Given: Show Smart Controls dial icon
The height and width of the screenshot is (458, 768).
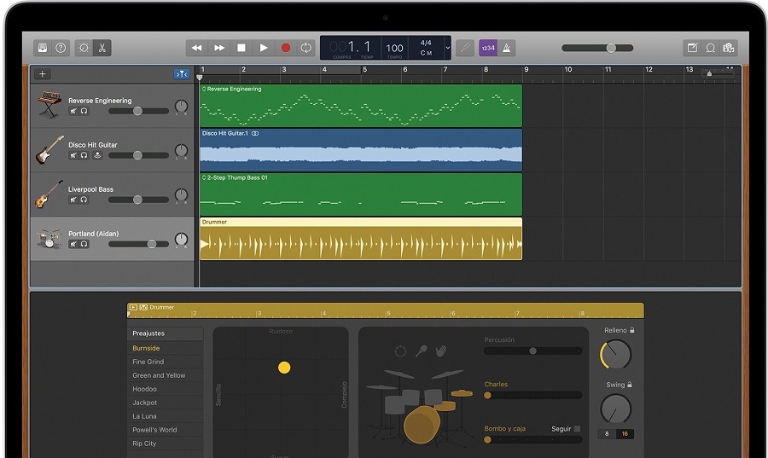Looking at the screenshot, I should pyautogui.click(x=84, y=48).
